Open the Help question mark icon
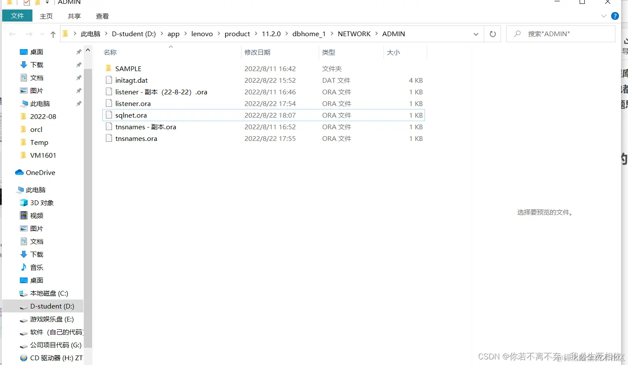Screen dimensions: 628x365 tap(615, 16)
